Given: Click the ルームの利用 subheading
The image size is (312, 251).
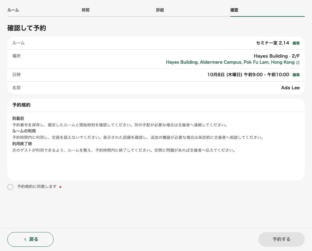Looking at the screenshot, I should click(24, 131).
